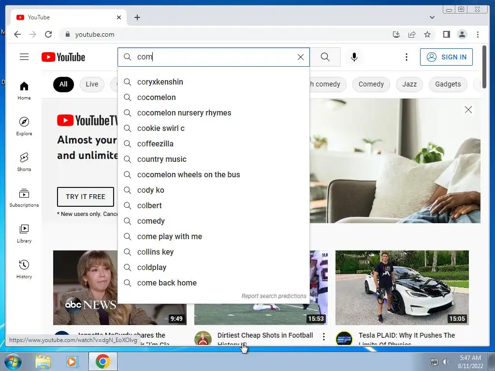Bookmark this tab with the star icon
495x371 pixels.
(x=427, y=34)
